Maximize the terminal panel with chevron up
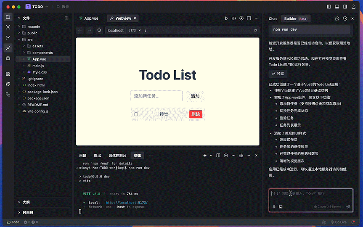This screenshot has height=227, width=363. tap(249, 156)
